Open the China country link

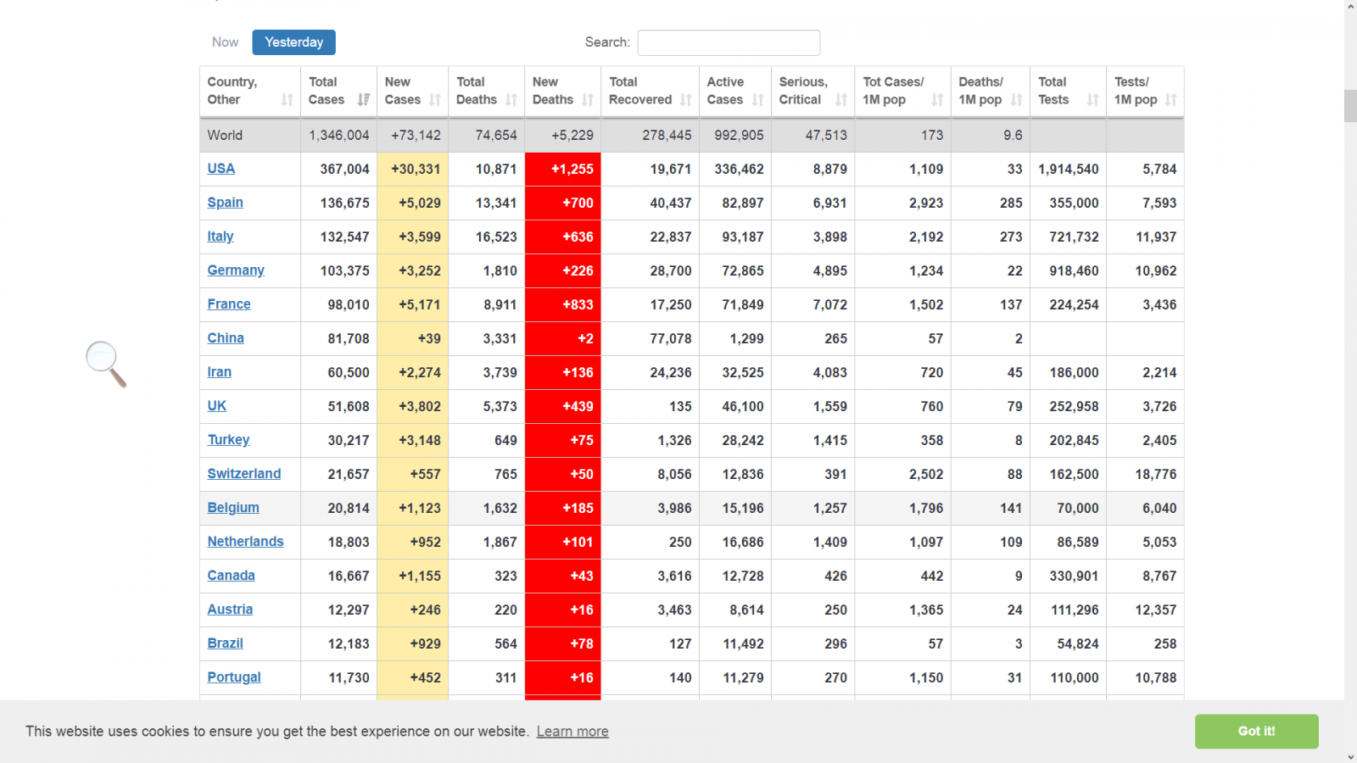226,338
